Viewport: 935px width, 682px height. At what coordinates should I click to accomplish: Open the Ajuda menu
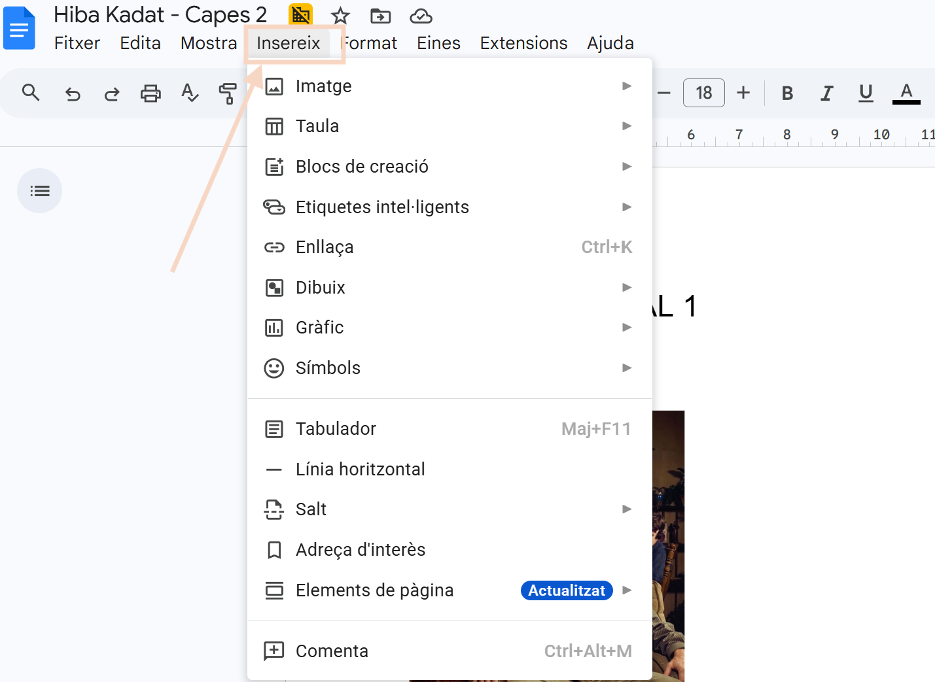610,43
